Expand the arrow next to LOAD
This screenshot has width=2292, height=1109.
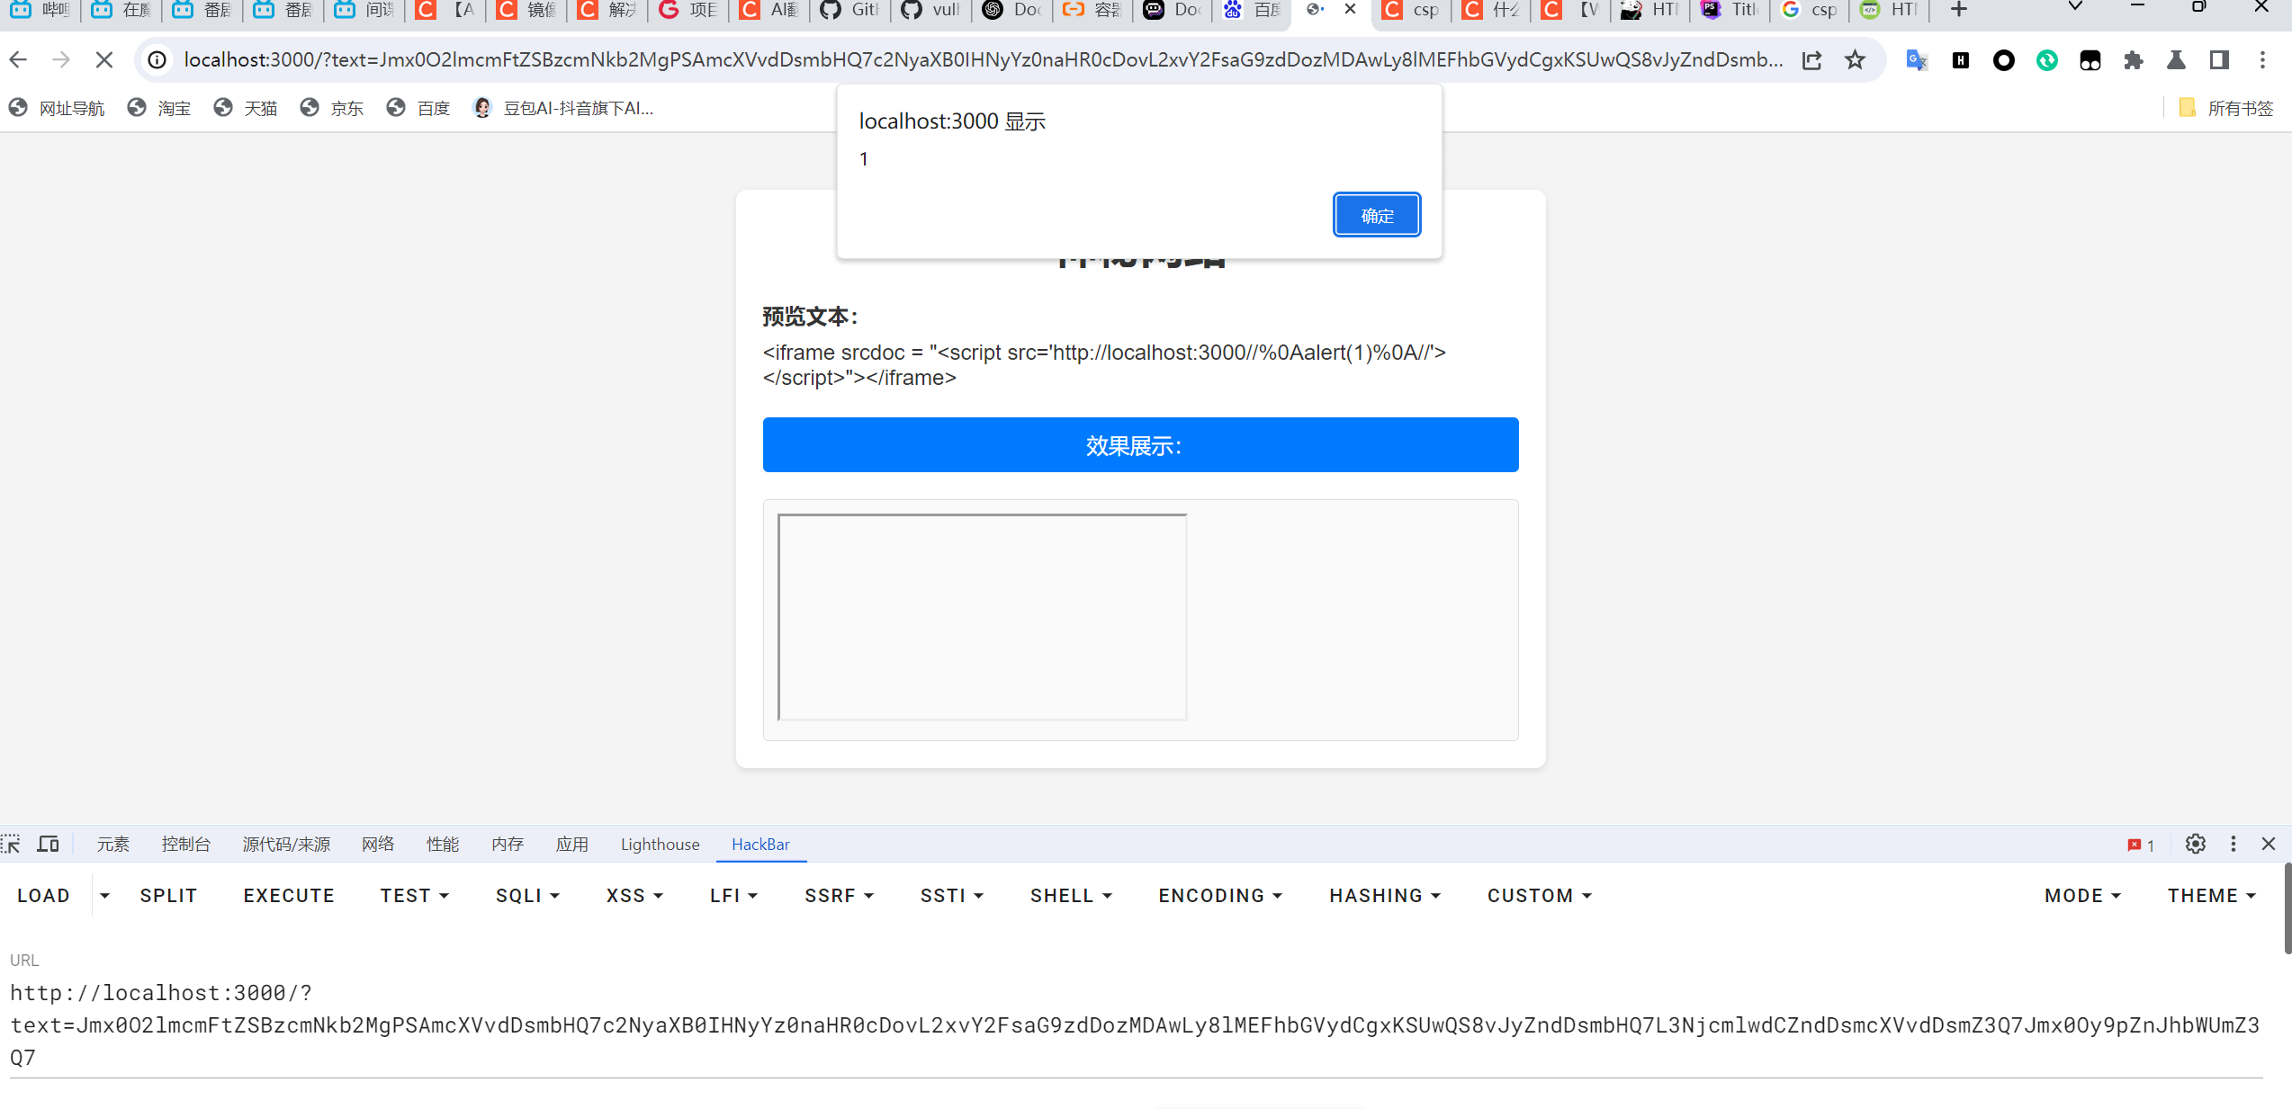105,896
